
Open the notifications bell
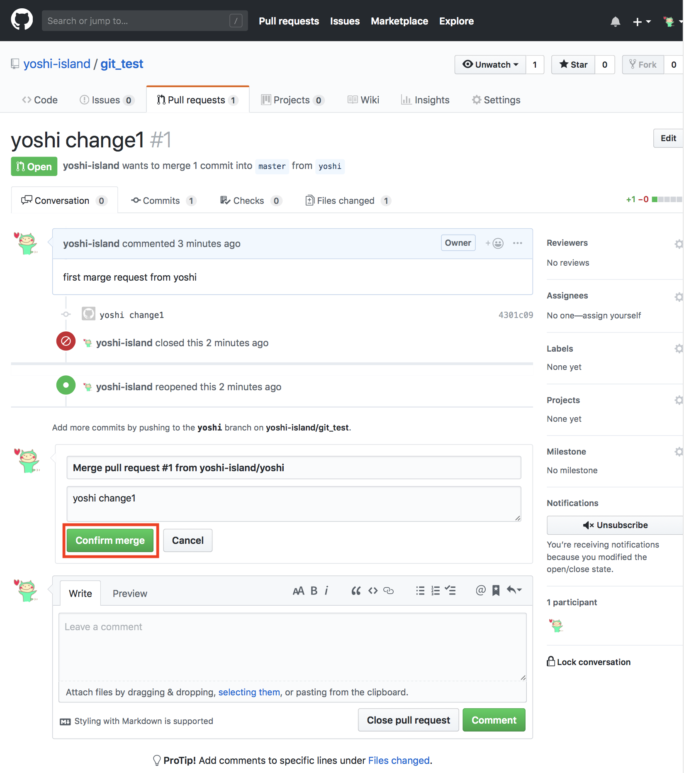[x=615, y=21]
